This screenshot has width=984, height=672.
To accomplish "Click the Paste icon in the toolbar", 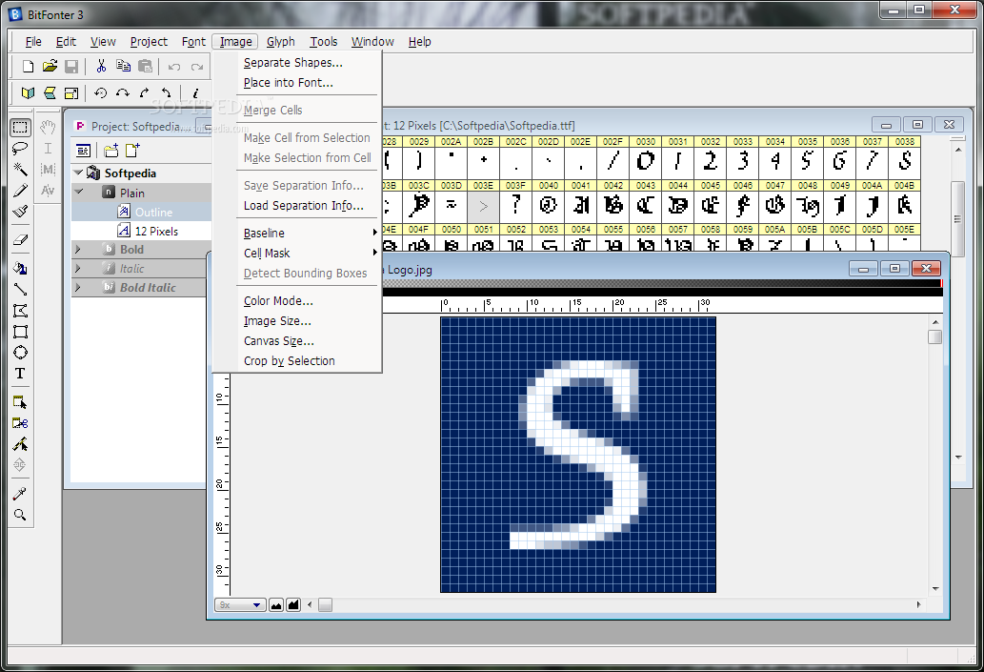I will coord(146,66).
